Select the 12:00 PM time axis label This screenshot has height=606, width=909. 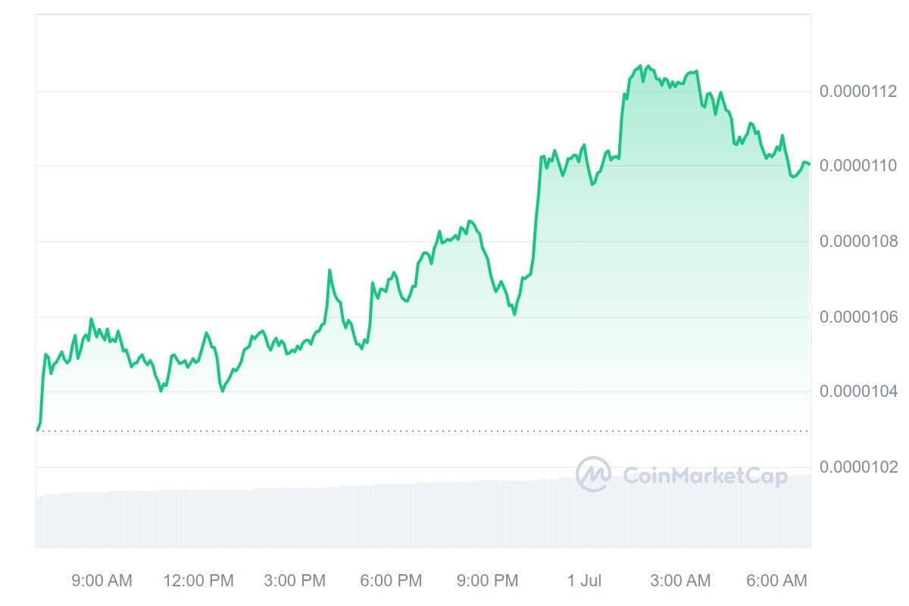point(198,581)
